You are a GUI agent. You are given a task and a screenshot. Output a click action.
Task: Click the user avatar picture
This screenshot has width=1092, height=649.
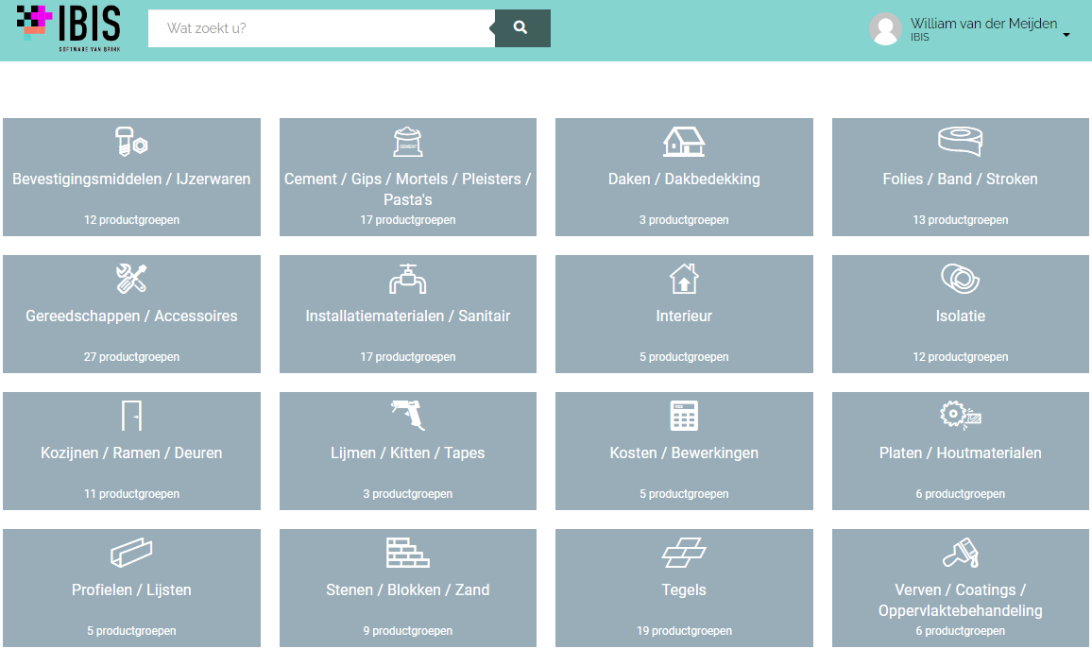(x=885, y=29)
